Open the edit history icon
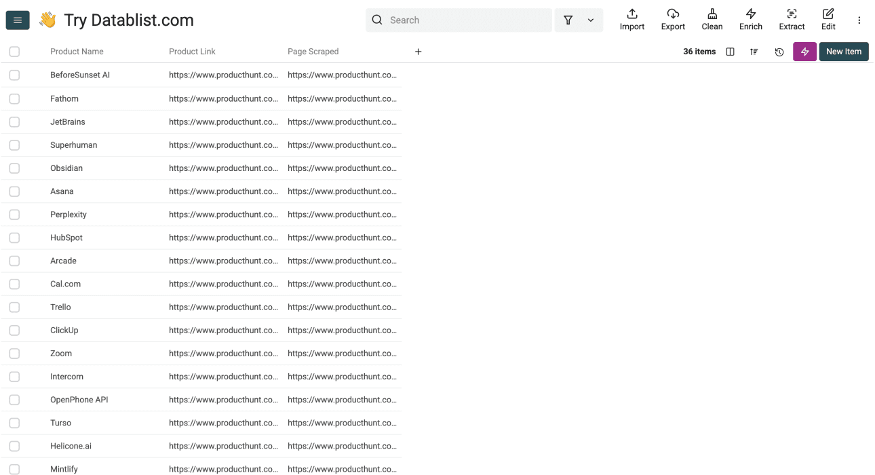The image size is (875, 475). point(779,52)
